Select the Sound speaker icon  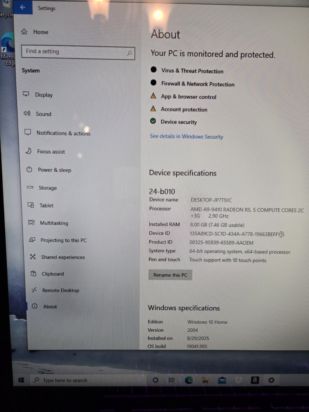[27, 113]
